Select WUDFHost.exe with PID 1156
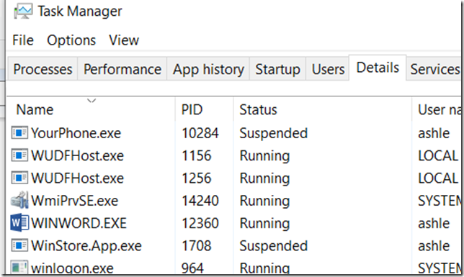The image size is (464, 277). (77, 155)
